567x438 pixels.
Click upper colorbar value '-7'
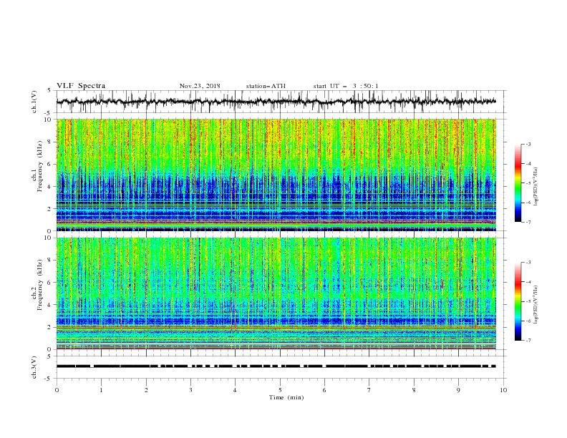(528, 222)
